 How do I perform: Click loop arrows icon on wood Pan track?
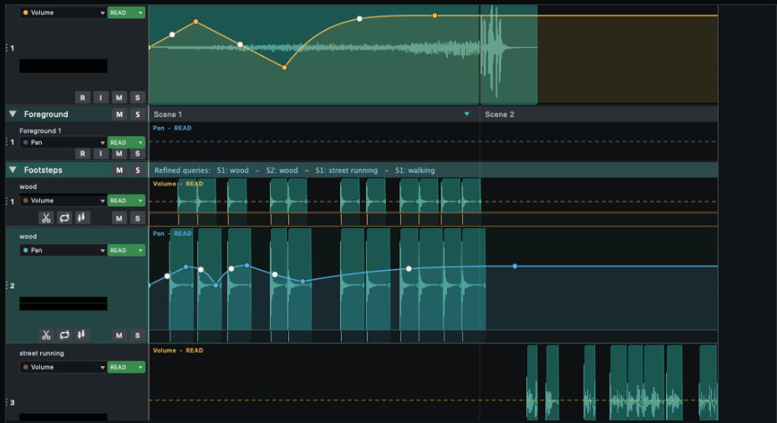tap(64, 334)
